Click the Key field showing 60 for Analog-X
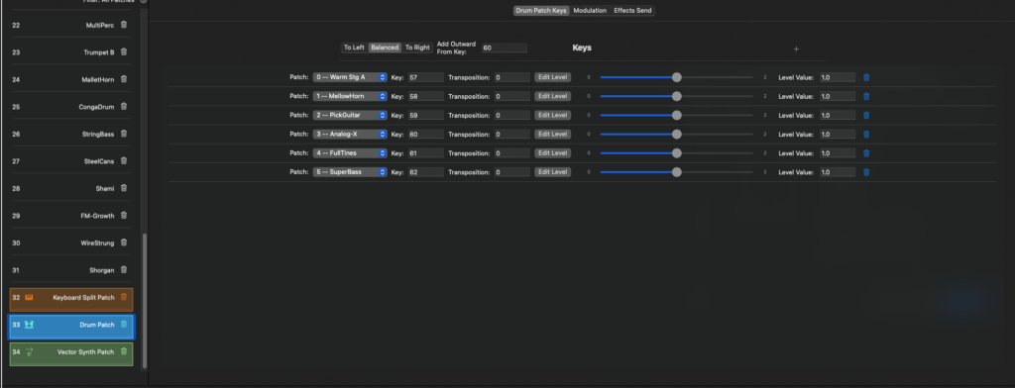This screenshot has width=1015, height=388. (426, 135)
